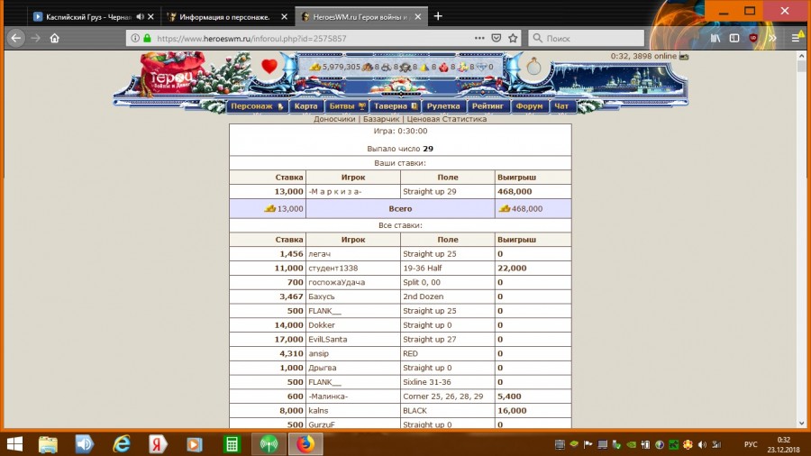The image size is (811, 456).
Task: Open the Yandex browser taskbar icon
Action: click(x=157, y=443)
